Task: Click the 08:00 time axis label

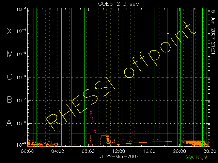Action: pos(88,151)
